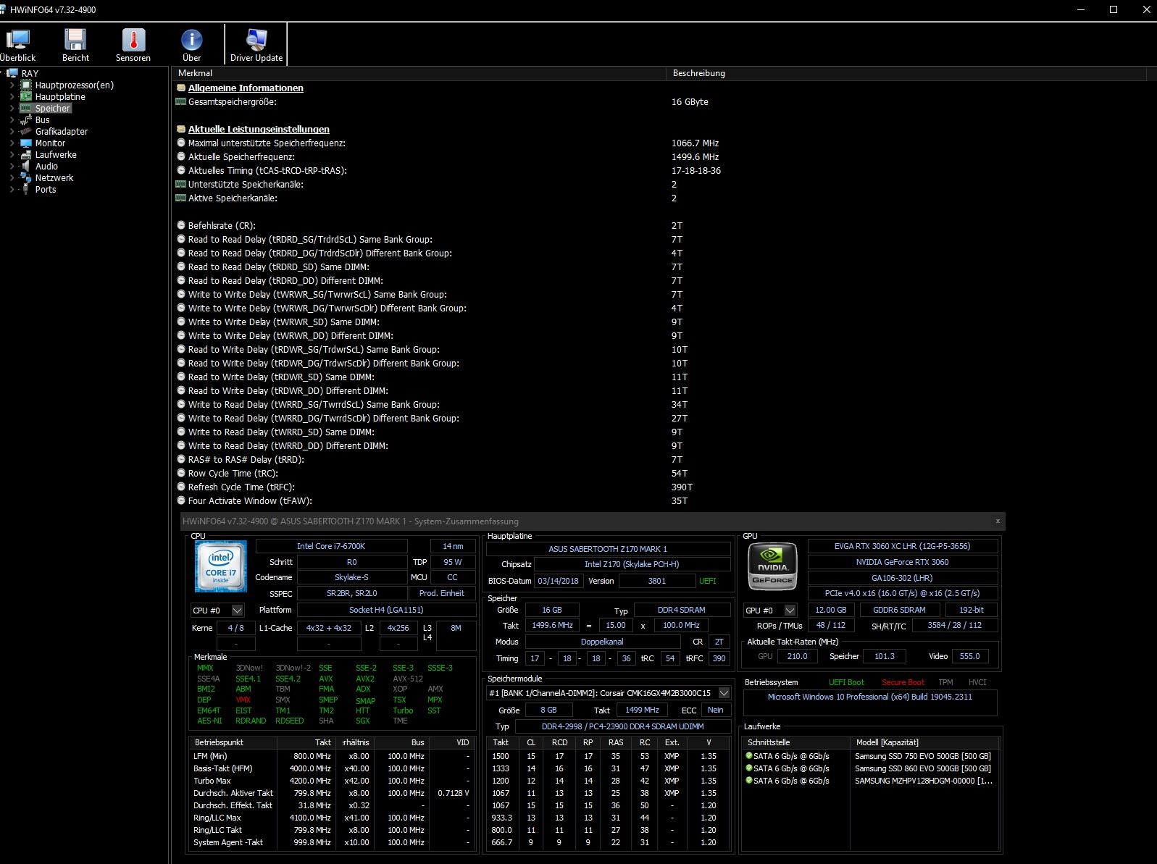Viewport: 1157px width, 864px height.
Task: Click the Befehlsrate (CR) bullet icon
Action: (181, 225)
